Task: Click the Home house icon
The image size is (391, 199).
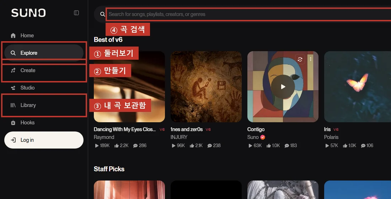Action: (x=13, y=36)
